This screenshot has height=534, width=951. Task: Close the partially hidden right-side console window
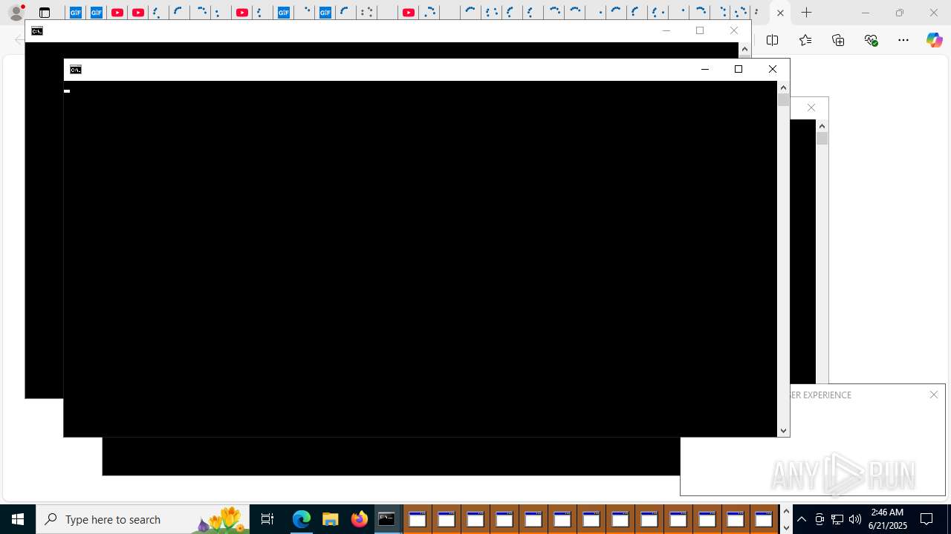click(x=811, y=108)
